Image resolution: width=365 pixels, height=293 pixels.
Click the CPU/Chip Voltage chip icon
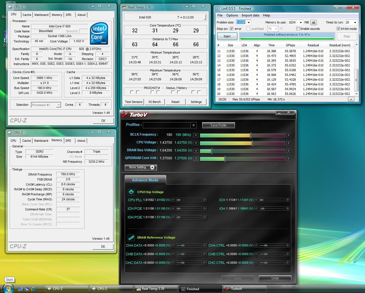(x=131, y=192)
